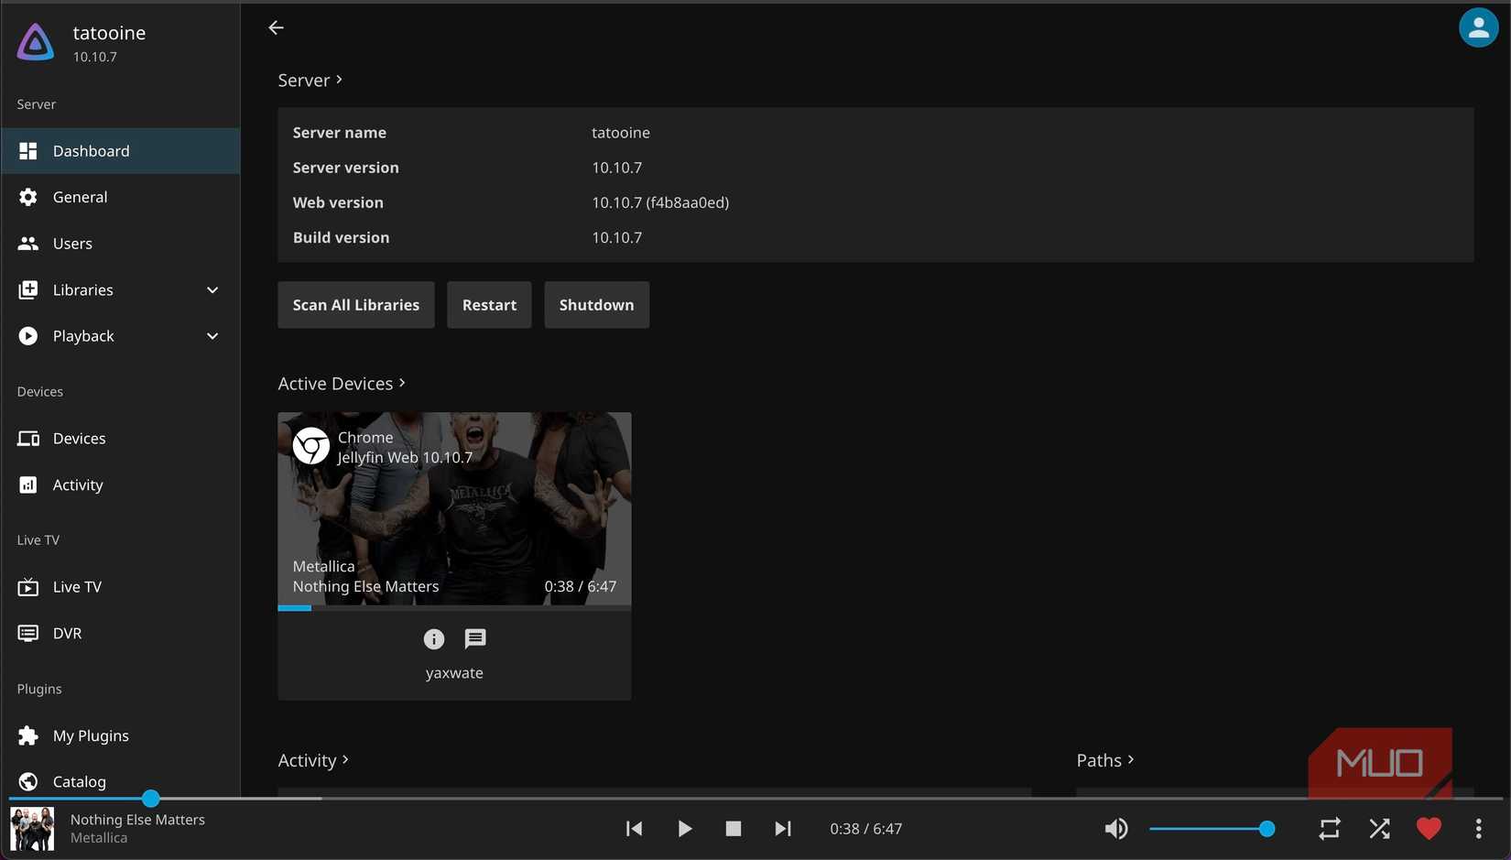1511x860 pixels.
Task: Open General settings
Action: click(121, 197)
